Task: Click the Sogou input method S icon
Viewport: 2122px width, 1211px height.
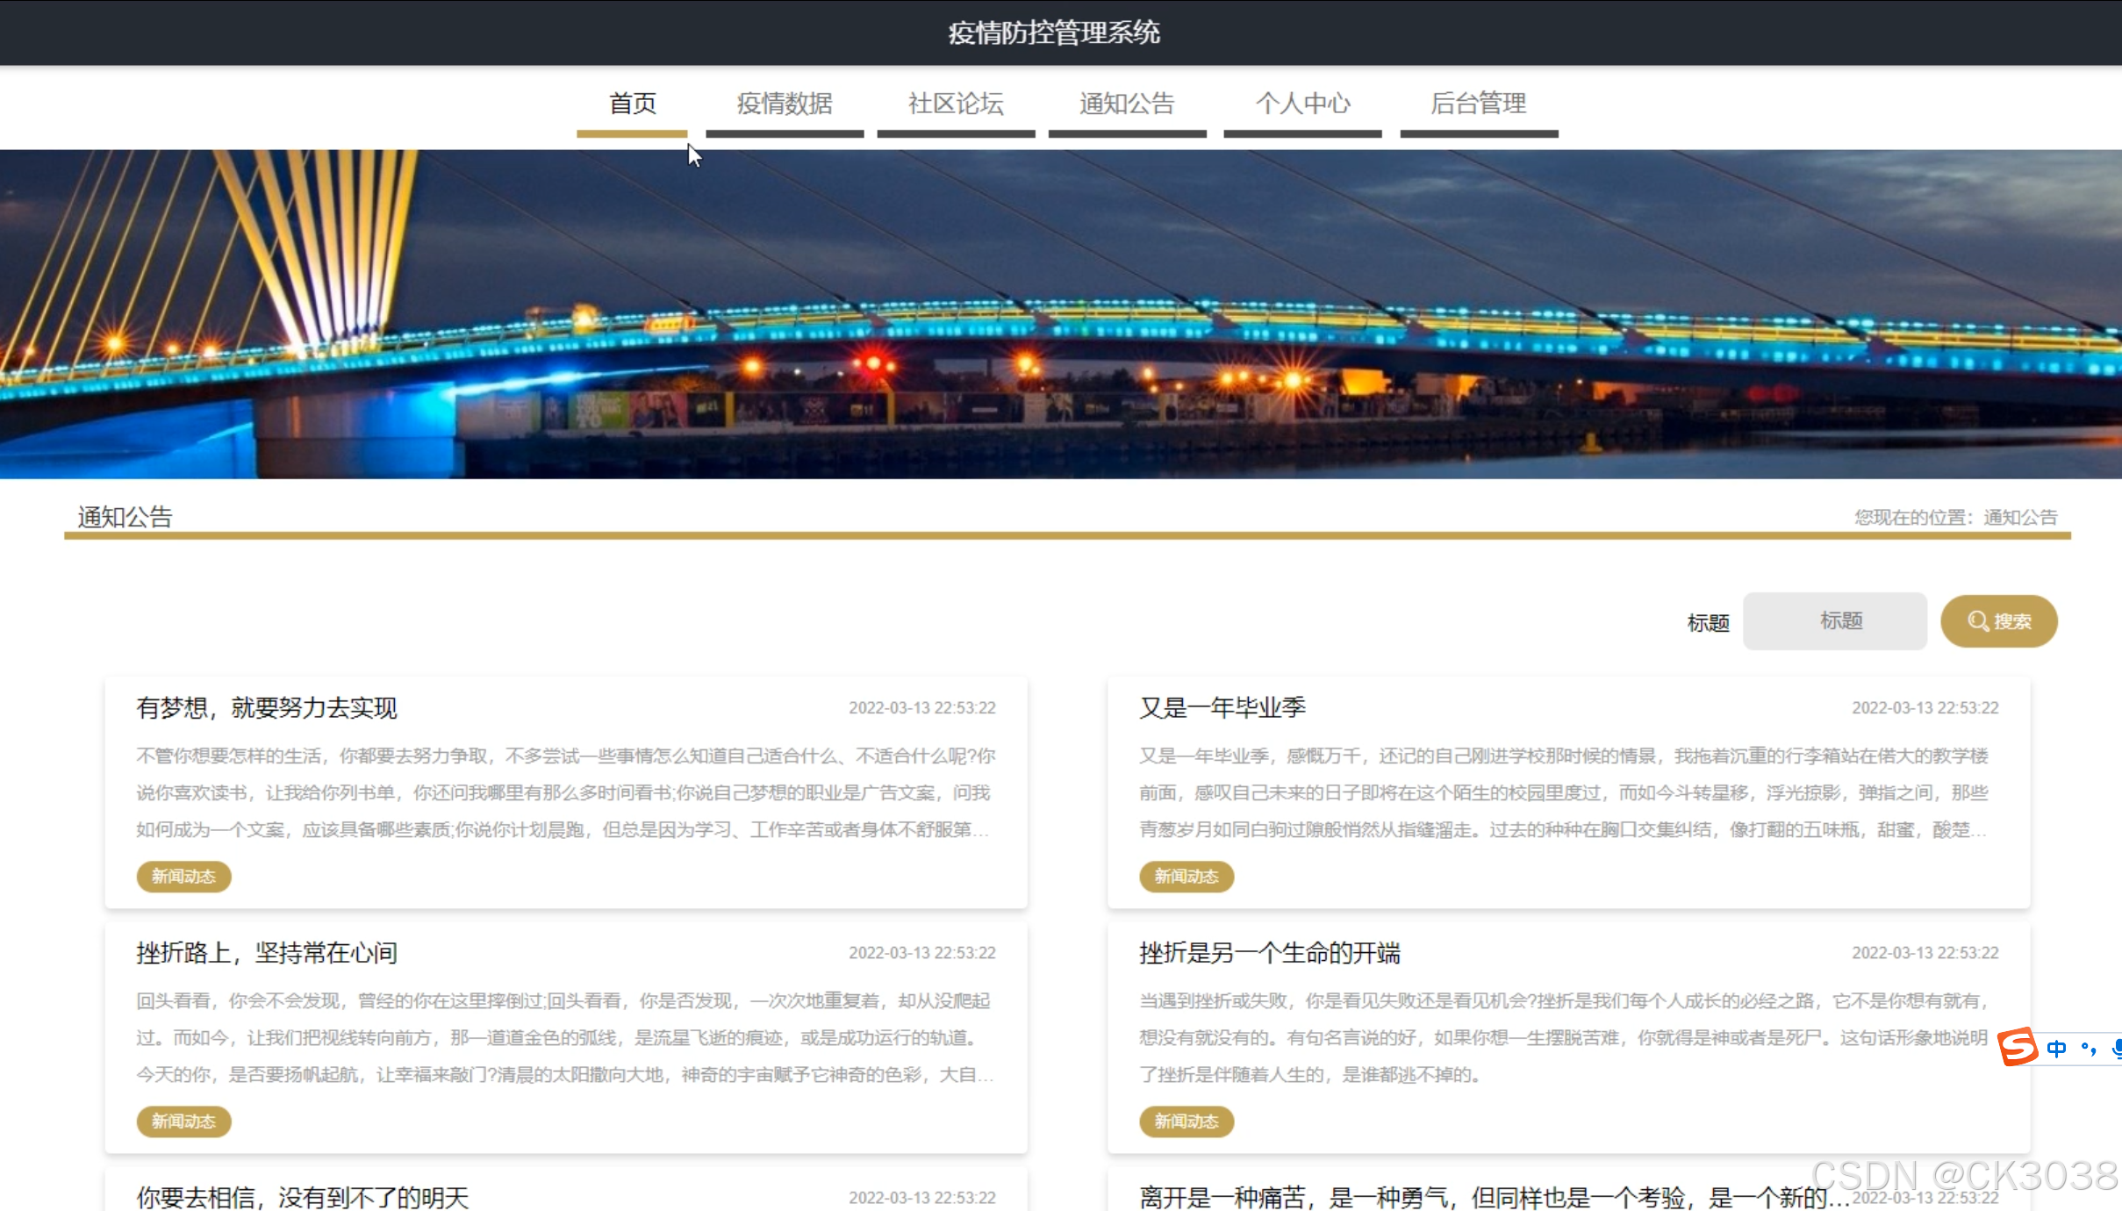Action: pyautogui.click(x=2018, y=1047)
